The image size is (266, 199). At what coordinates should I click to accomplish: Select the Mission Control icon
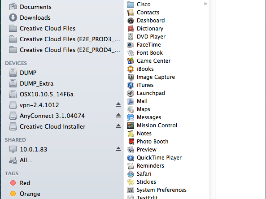point(131,125)
